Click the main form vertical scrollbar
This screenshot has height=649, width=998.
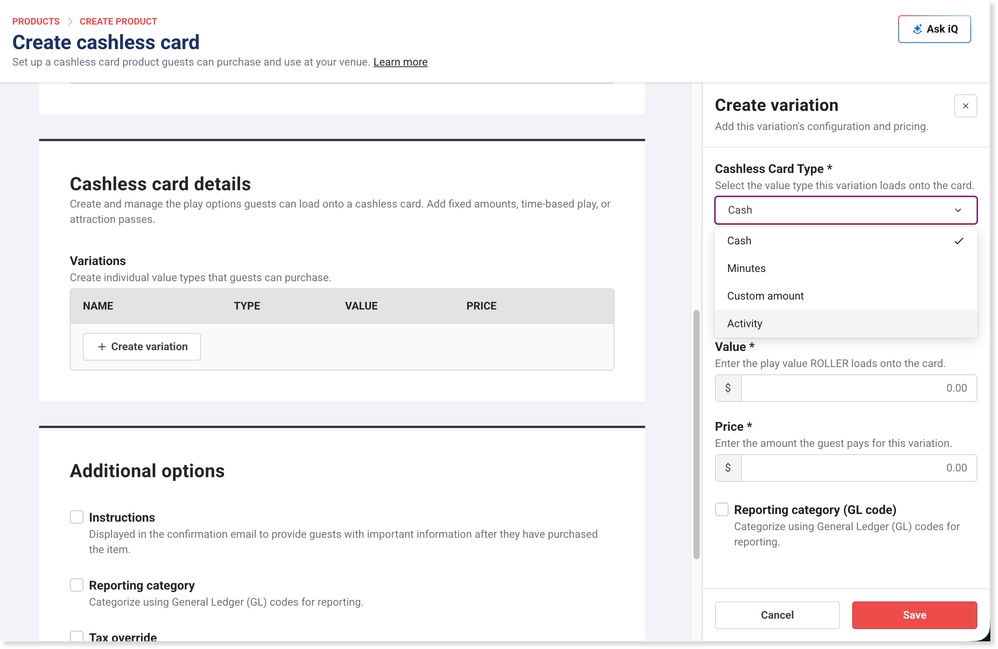(696, 434)
